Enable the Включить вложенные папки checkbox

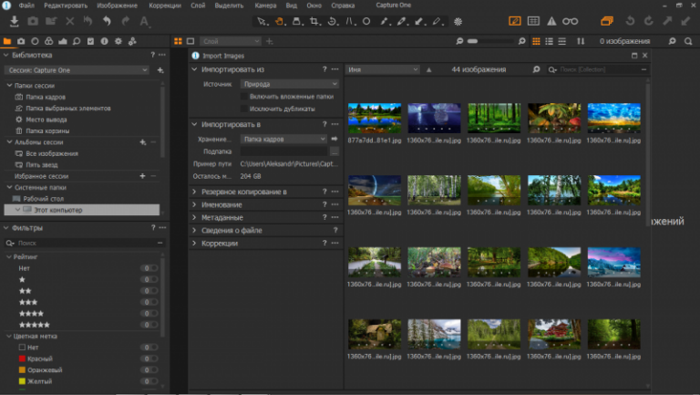[x=243, y=96]
